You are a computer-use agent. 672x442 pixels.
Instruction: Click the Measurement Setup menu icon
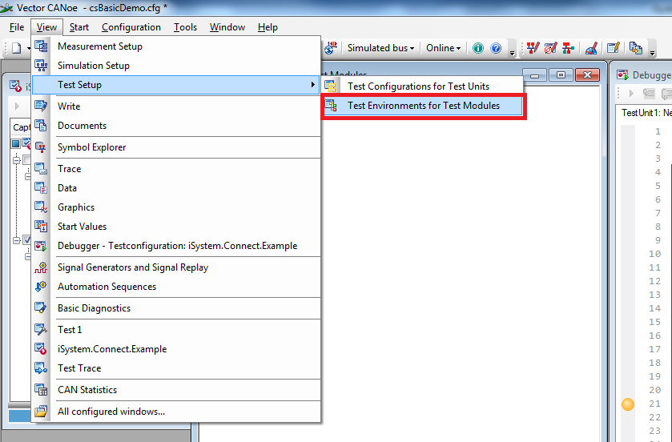coord(41,46)
